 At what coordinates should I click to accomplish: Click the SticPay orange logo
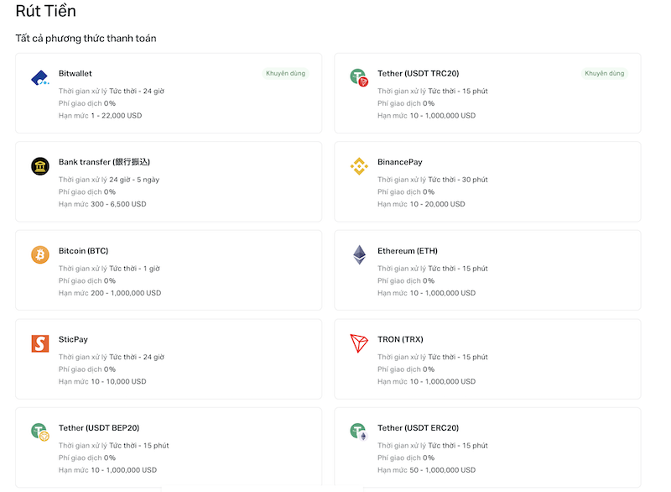click(40, 343)
